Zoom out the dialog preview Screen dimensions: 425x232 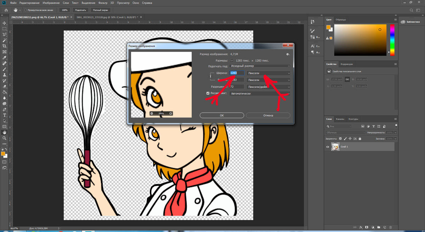(x=152, y=113)
